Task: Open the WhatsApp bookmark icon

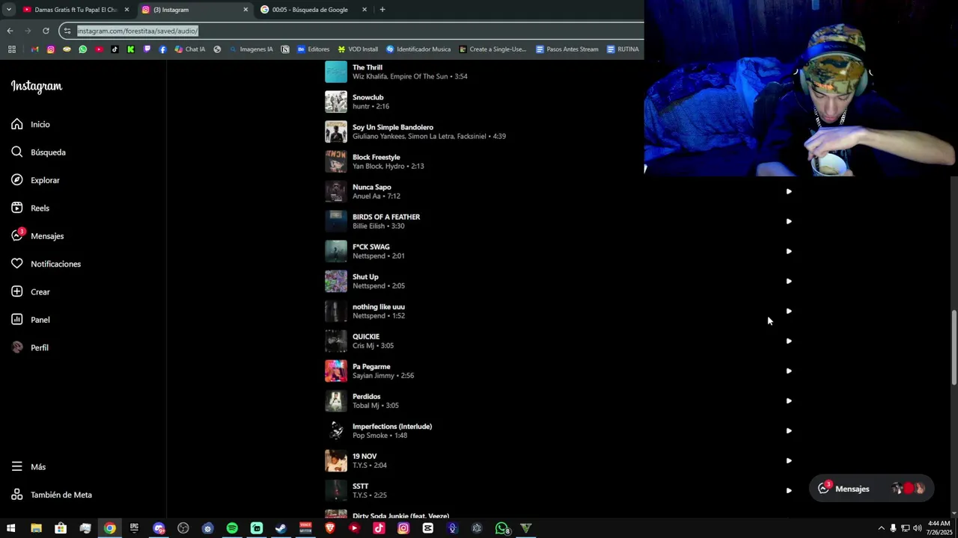Action: (x=82, y=49)
